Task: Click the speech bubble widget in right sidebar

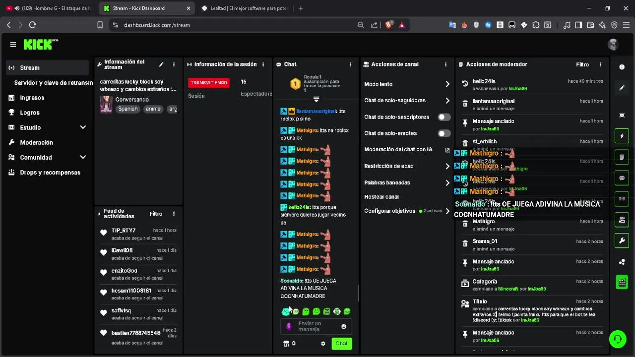Action: 622,178
